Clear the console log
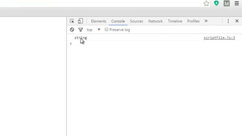The height and width of the screenshot is (136, 242). [x=72, y=29]
